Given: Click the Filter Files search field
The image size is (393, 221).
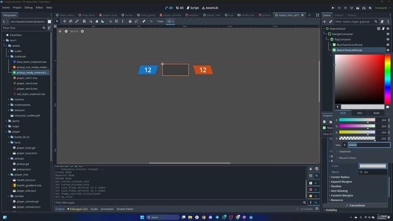Looking at the screenshot, I should click(x=24, y=28).
